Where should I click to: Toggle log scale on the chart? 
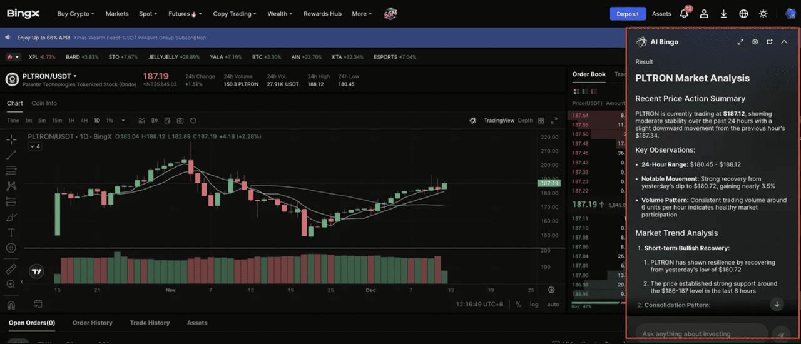pyautogui.click(x=534, y=305)
